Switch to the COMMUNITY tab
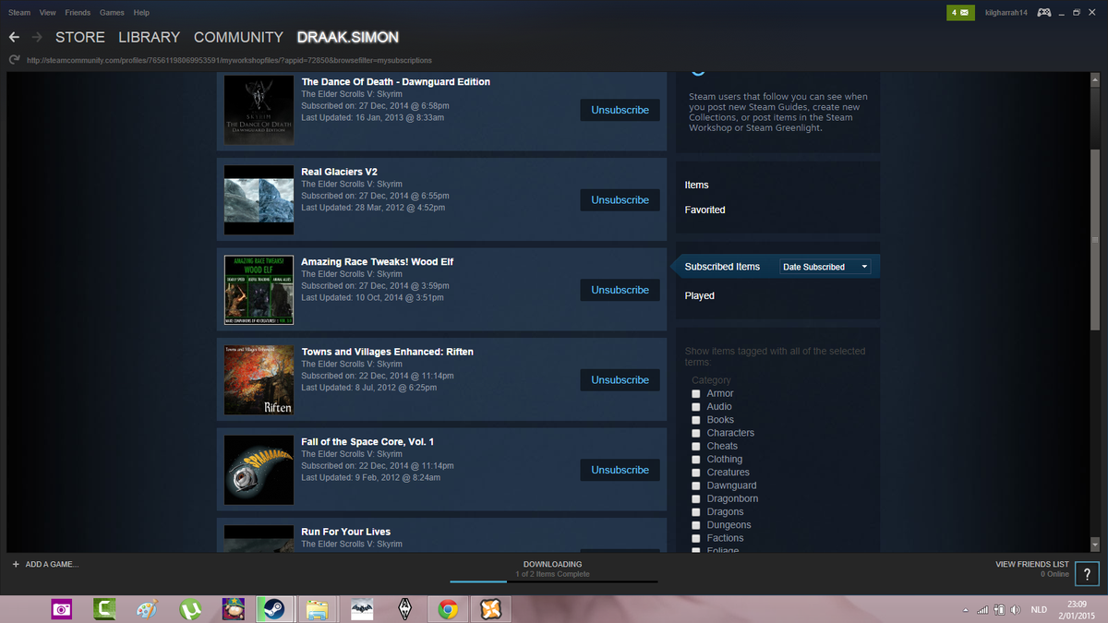This screenshot has height=623, width=1108. click(x=238, y=38)
